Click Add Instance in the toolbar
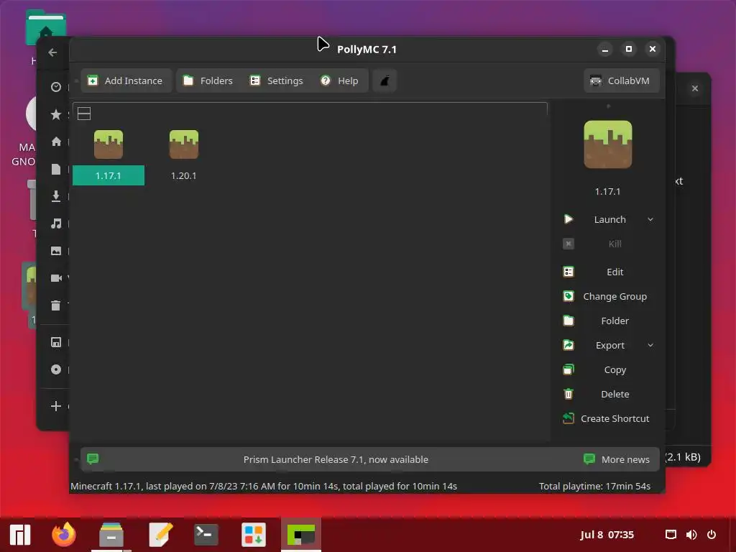The image size is (736, 552). [x=125, y=80]
